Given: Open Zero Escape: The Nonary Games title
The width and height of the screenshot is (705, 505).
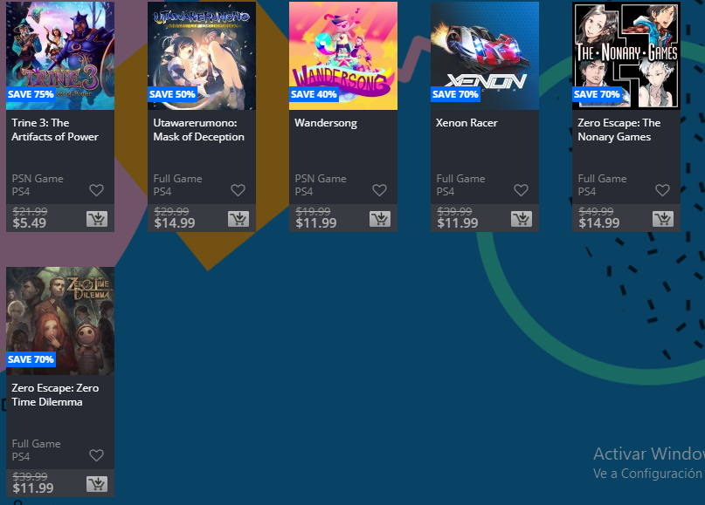Looking at the screenshot, I should [x=619, y=130].
